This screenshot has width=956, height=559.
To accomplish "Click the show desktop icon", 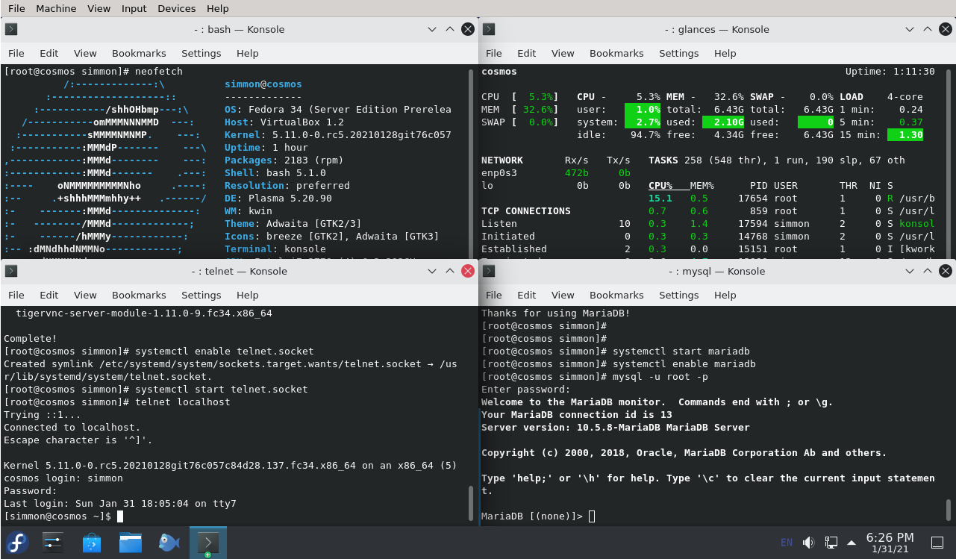I will [937, 543].
